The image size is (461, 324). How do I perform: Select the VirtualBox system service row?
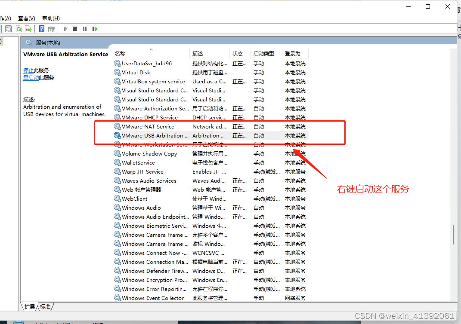coord(210,81)
